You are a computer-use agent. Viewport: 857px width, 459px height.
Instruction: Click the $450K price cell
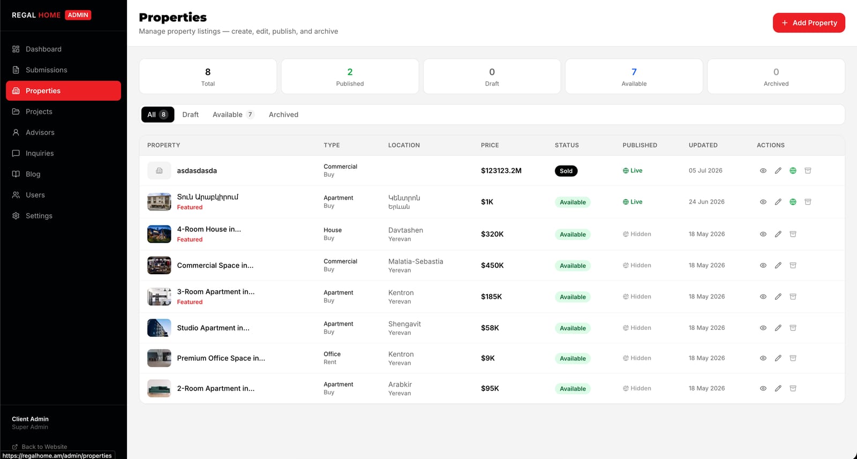tap(492, 266)
